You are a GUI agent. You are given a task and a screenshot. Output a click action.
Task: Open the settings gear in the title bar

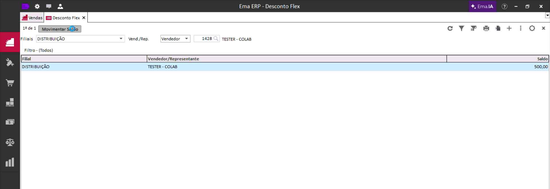pos(37,6)
